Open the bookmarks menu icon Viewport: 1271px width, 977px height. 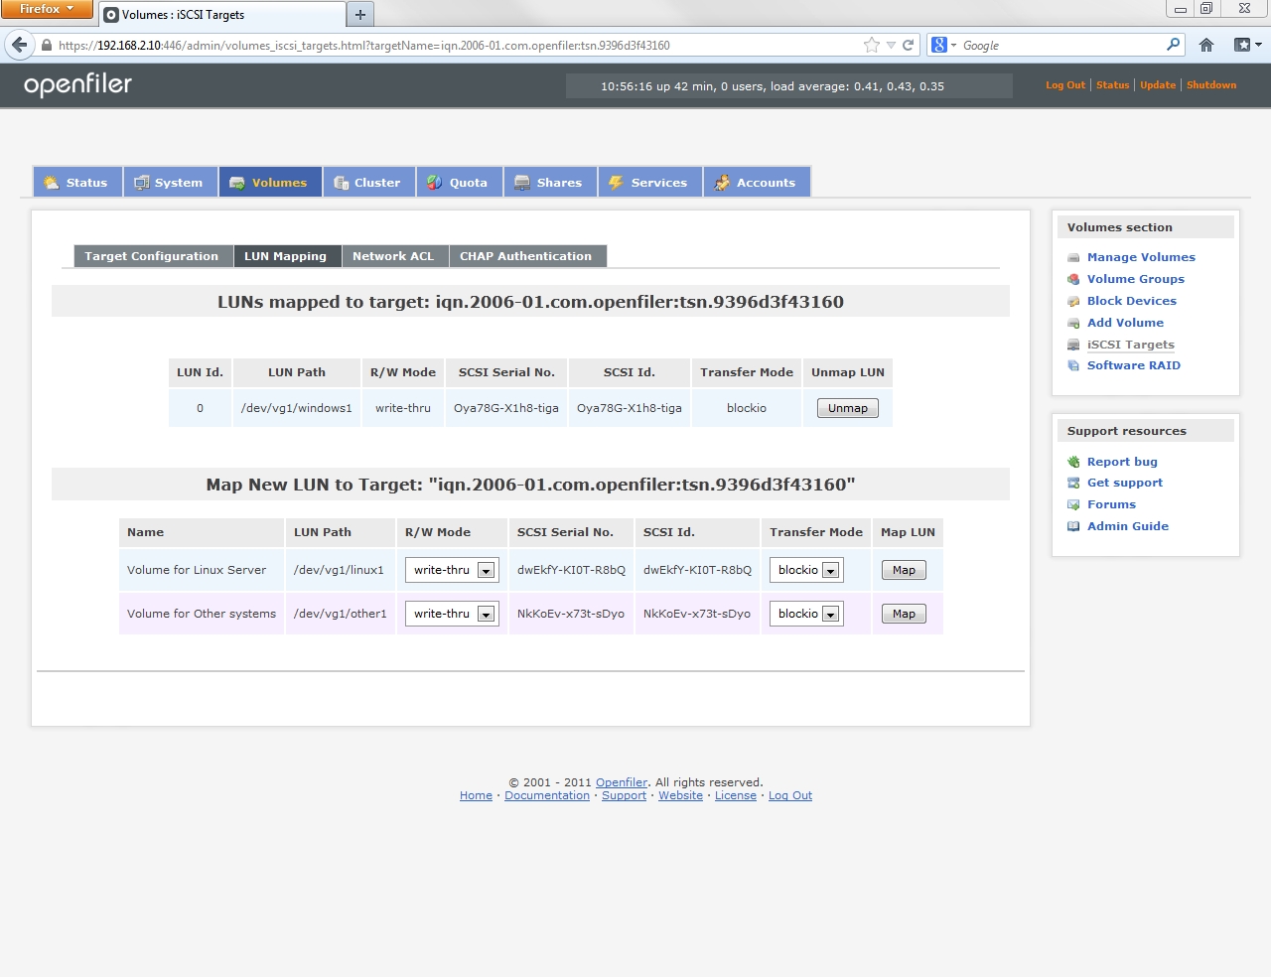click(x=1246, y=45)
